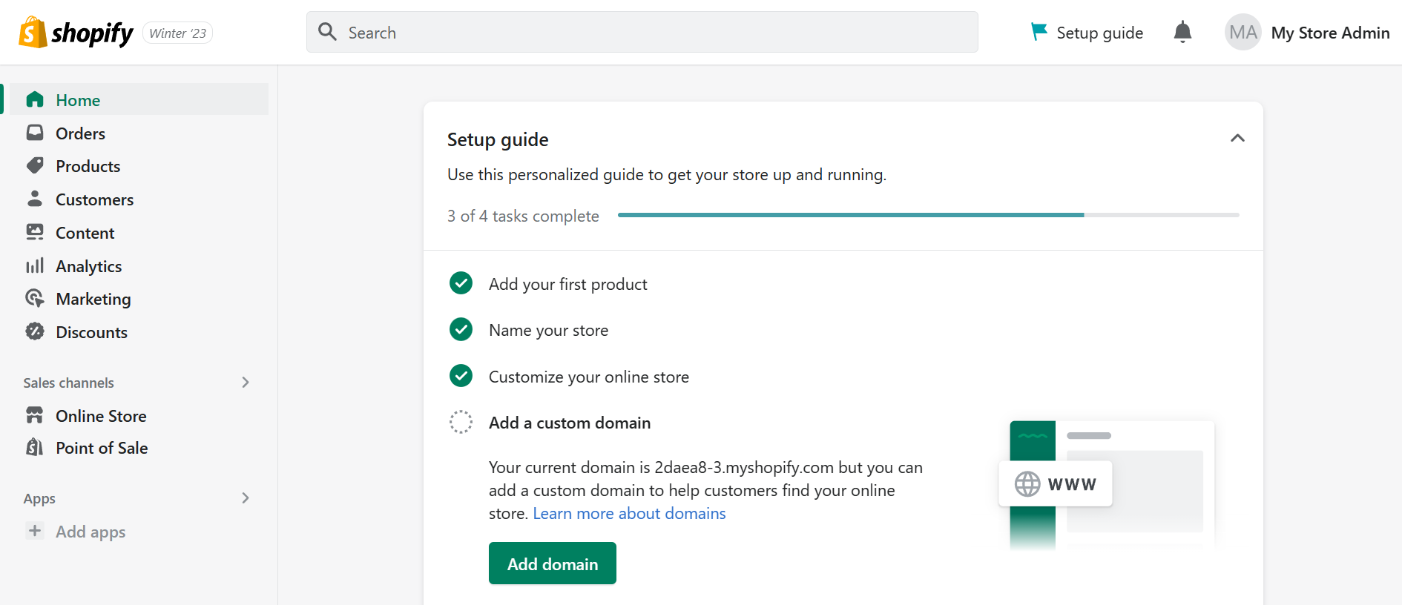Expand the Apps section arrow
The image size is (1402, 605).
246,498
